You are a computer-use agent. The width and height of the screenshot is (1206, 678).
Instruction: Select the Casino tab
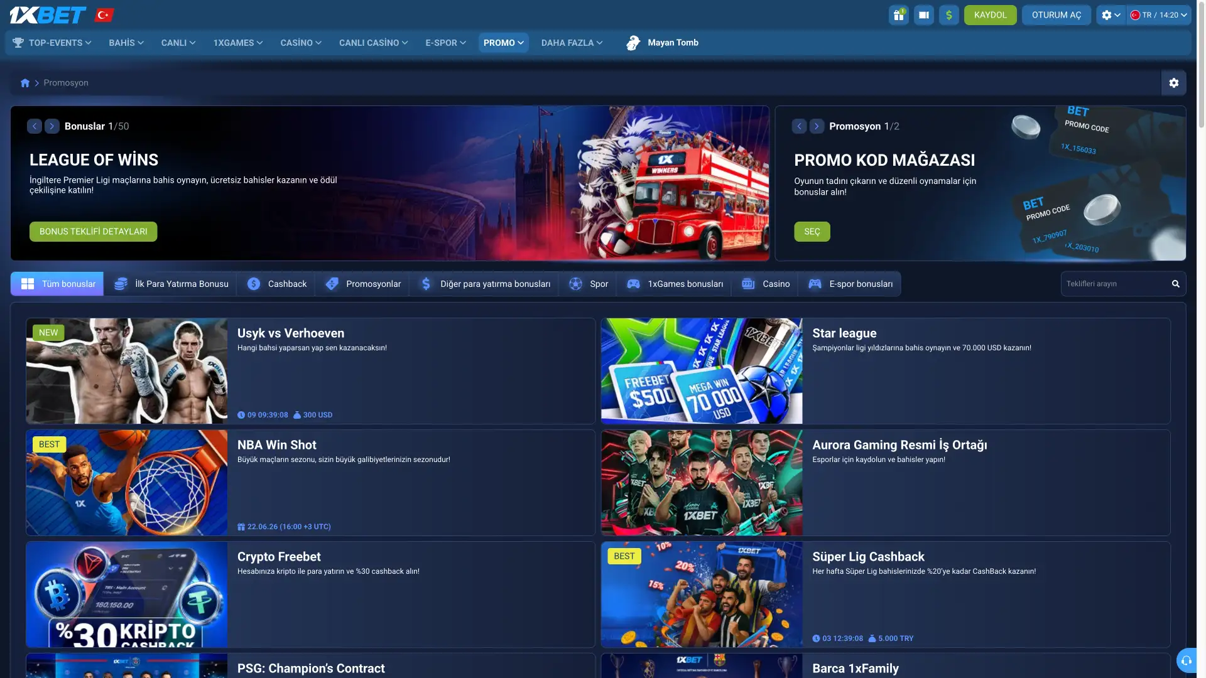coord(765,284)
